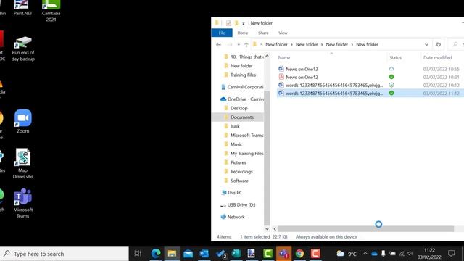Viewport: 464px width, 261px height.
Task: Show hidden system tray icons
Action: point(365,254)
